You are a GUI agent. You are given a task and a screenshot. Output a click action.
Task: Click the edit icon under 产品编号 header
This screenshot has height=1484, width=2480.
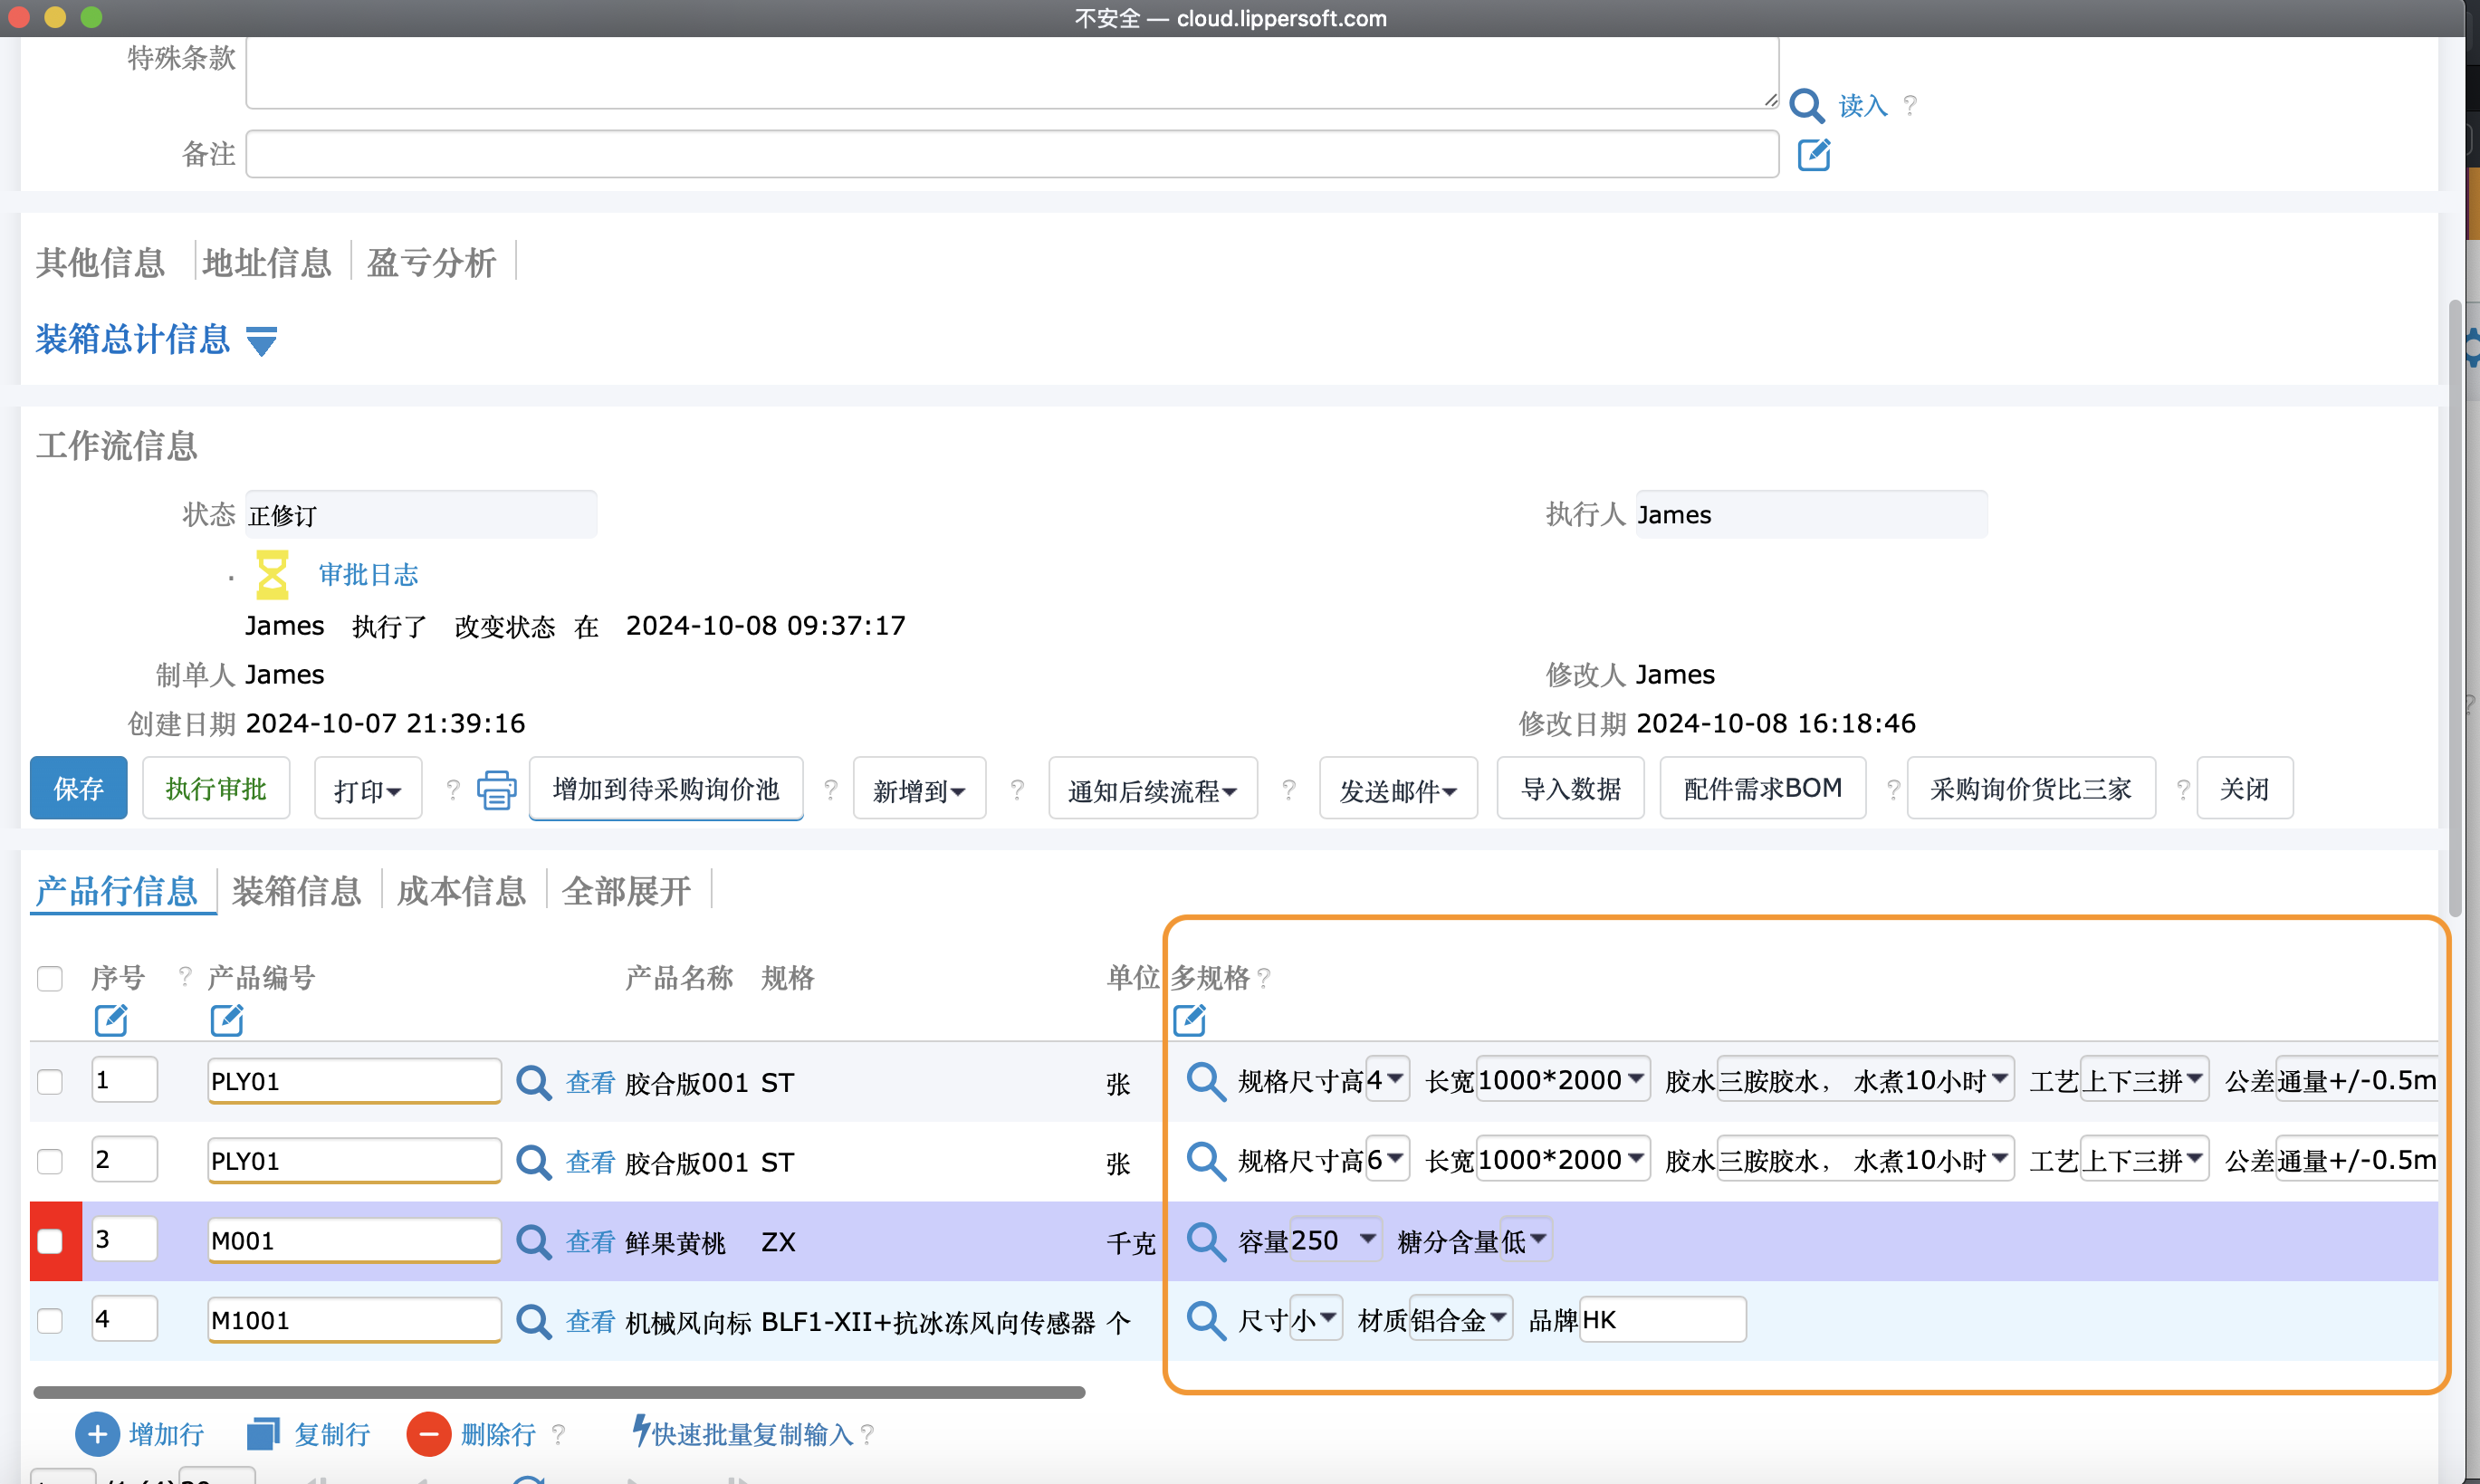click(227, 1020)
